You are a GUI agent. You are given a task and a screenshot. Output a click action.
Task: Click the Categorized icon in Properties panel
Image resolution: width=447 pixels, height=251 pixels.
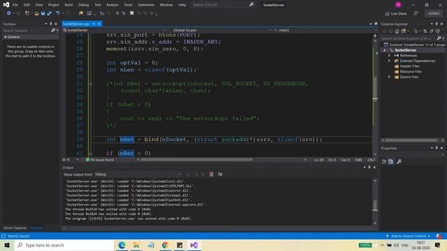click(384, 161)
